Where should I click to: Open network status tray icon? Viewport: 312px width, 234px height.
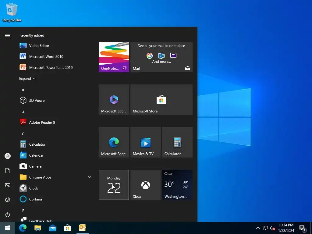click(x=265, y=228)
